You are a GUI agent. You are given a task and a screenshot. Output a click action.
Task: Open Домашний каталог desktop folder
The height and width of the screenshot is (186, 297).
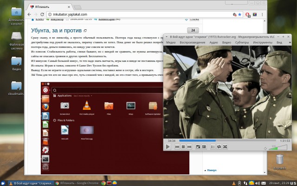coord(17,16)
